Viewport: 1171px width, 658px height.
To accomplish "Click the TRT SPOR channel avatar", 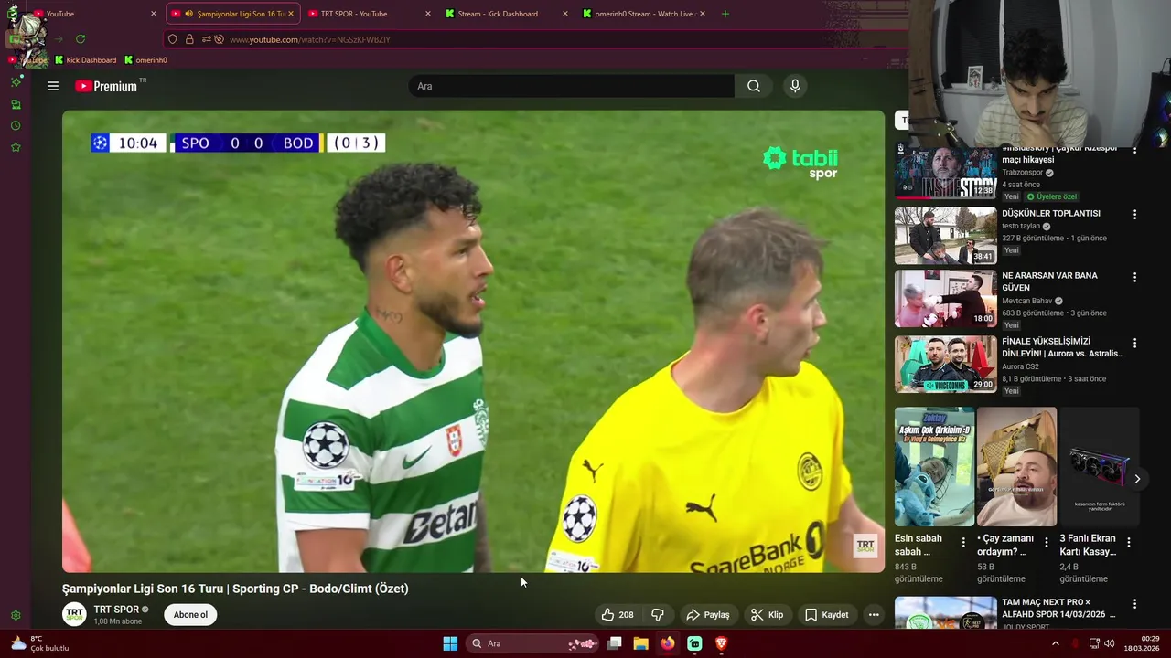I will click(74, 614).
